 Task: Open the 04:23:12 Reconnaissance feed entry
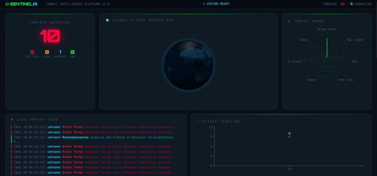[95, 139]
